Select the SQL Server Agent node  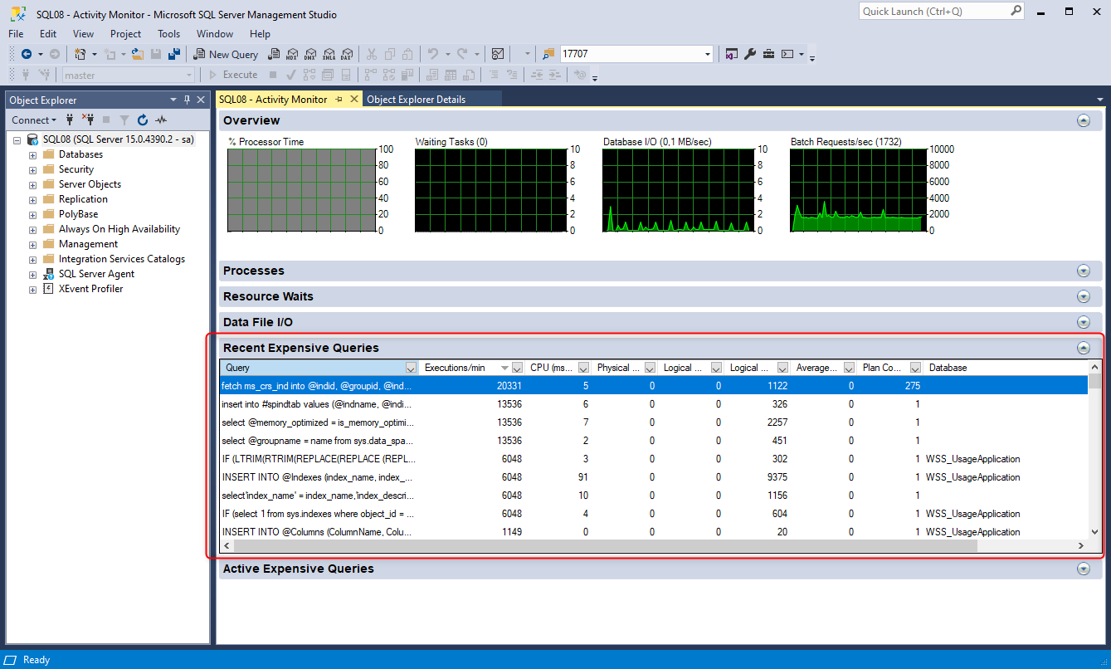point(96,274)
